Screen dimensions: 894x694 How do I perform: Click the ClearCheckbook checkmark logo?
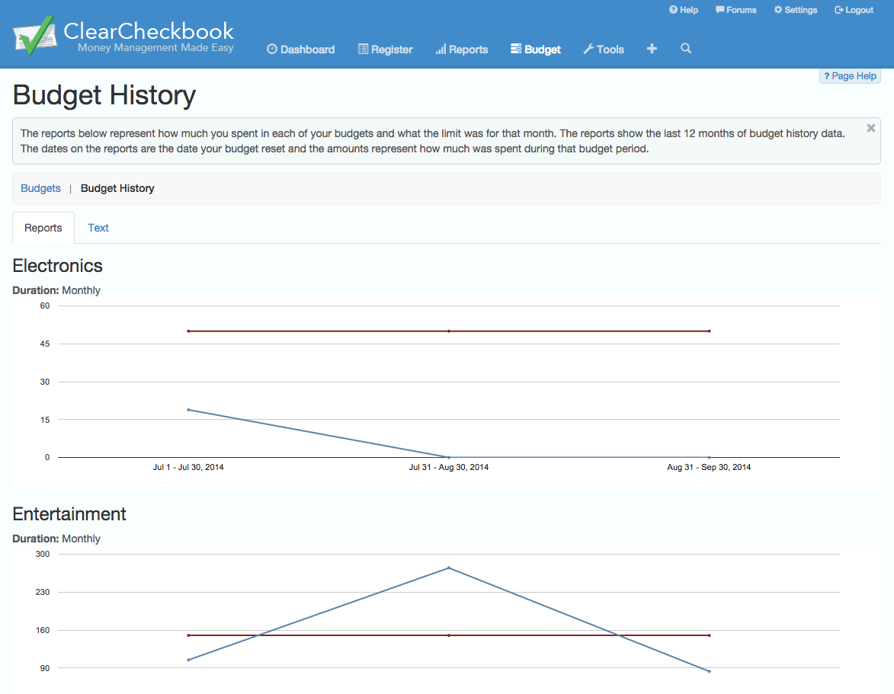[x=34, y=35]
